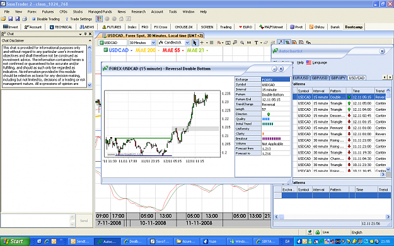Image resolution: width=394 pixels, height=246 pixels.
Task: Open the Forex menu
Action: pyautogui.click(x=32, y=11)
